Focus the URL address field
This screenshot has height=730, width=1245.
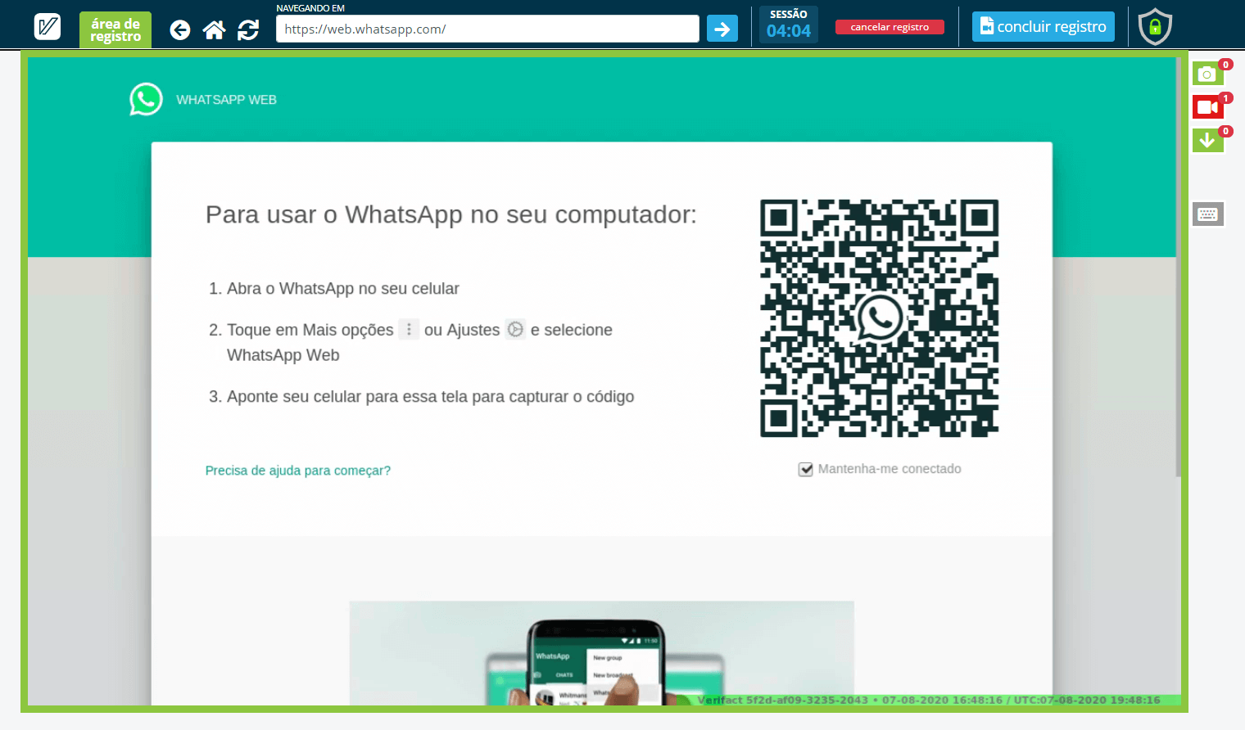[x=487, y=29]
